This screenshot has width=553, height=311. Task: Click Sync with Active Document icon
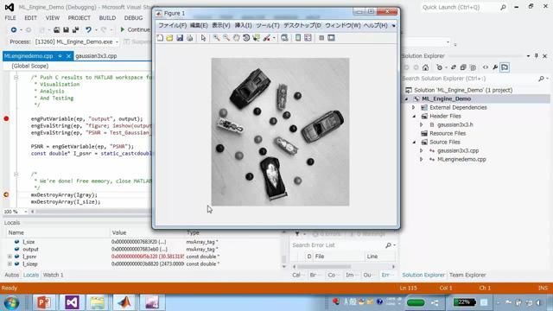point(453,67)
